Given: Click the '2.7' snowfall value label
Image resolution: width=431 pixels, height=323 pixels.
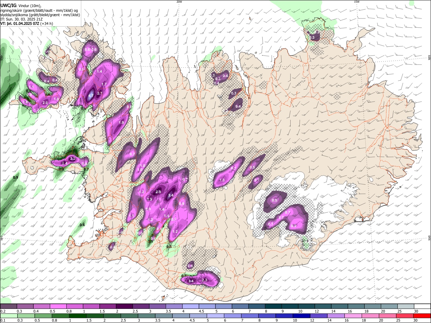Looking at the screenshot, I should click(99, 93).
